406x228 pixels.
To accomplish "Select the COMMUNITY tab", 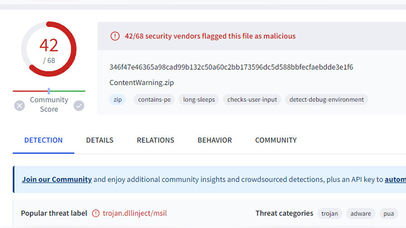I will [x=276, y=140].
